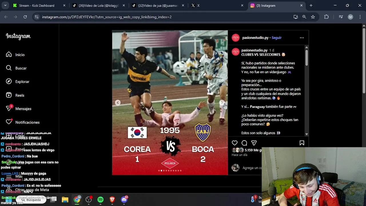Image resolution: width=366 pixels, height=206 pixels.
Task: Click the Reels clapper icon
Action: pos(9,95)
